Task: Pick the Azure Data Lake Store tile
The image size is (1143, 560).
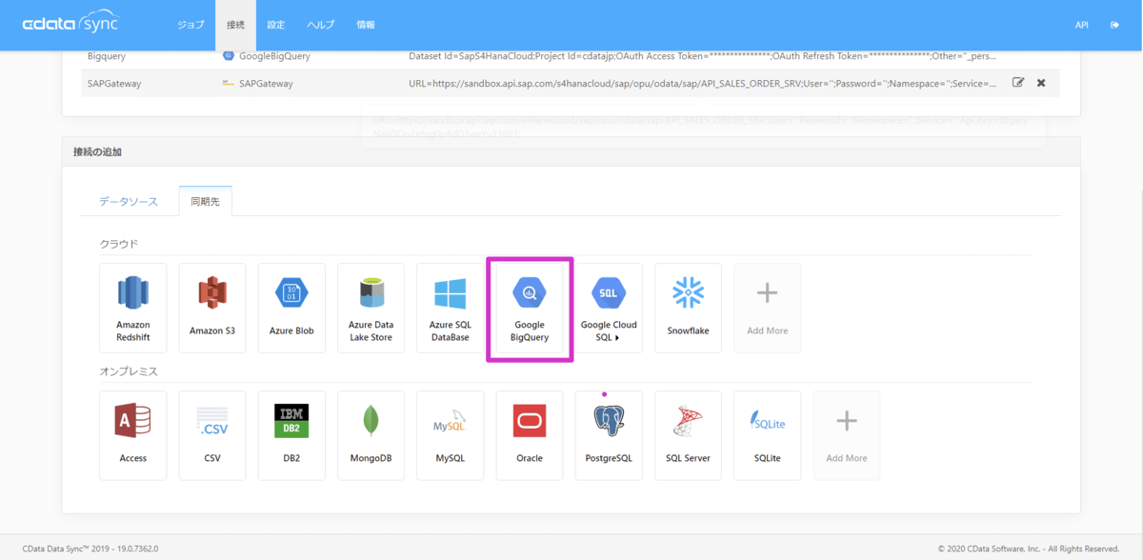Action: coord(371,308)
